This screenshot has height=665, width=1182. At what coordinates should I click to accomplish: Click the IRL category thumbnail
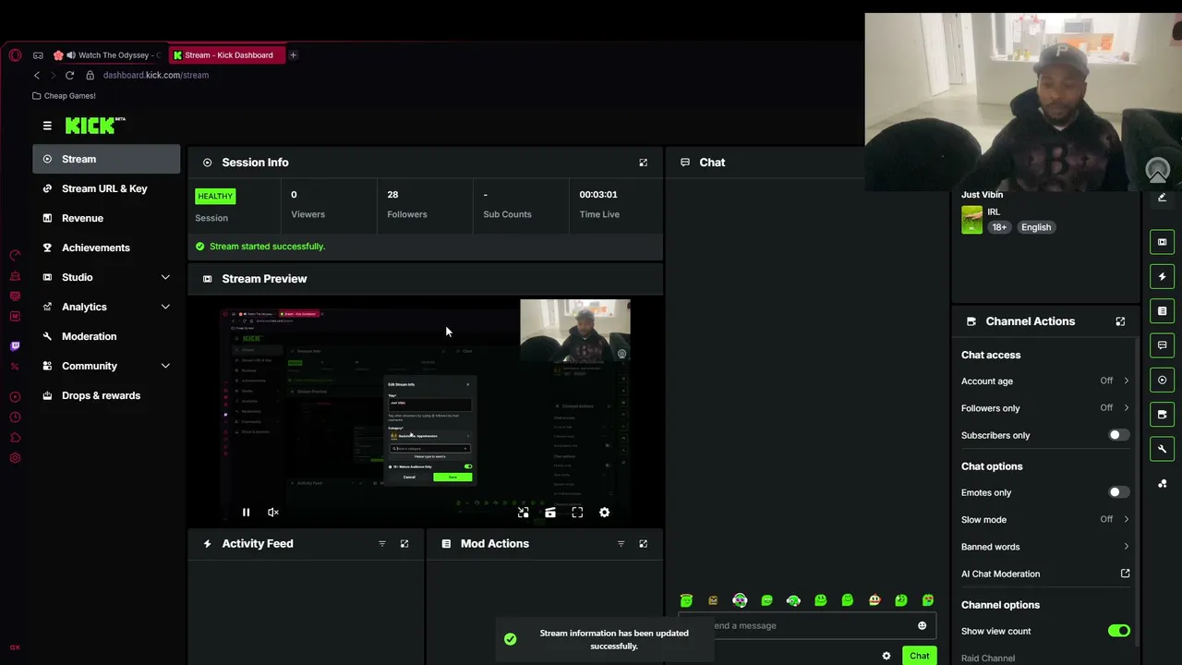(x=971, y=220)
